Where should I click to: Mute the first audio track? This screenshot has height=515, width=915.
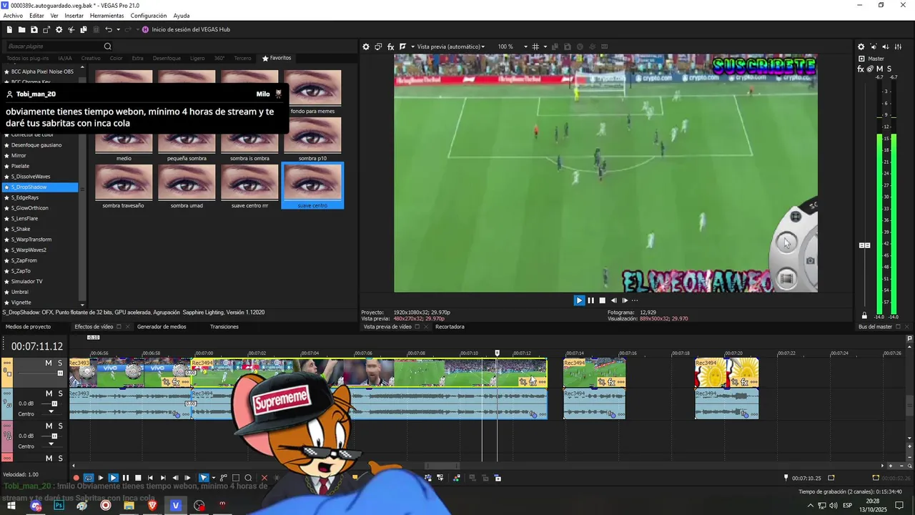point(49,393)
